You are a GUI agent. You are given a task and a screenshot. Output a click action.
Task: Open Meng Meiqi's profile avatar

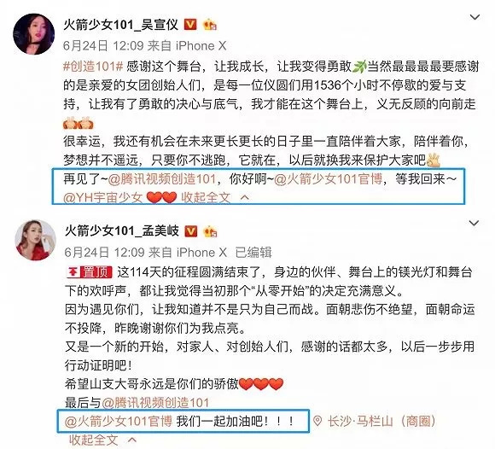click(36, 241)
